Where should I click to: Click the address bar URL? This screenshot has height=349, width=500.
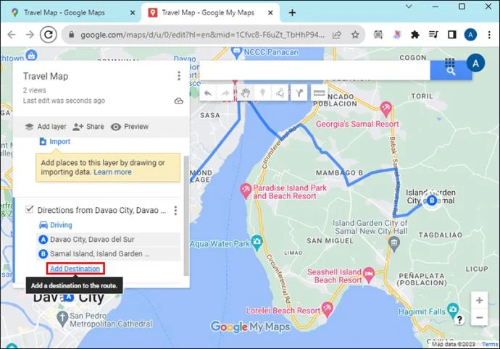coord(202,35)
